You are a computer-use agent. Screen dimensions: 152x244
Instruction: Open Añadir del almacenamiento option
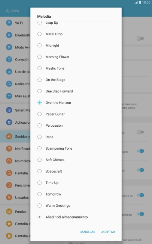[76, 217]
